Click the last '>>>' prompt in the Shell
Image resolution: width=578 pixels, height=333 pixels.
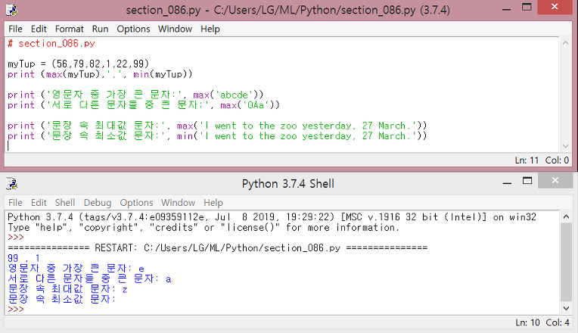pos(15,309)
